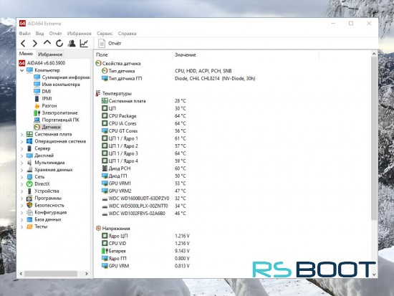
Task: Select Суммарная информация tree item
Action: [x=66, y=77]
